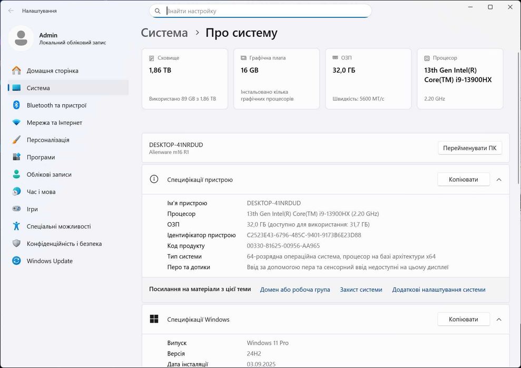Click Перейменувати ПК button
This screenshot has height=368, width=521.
469,148
